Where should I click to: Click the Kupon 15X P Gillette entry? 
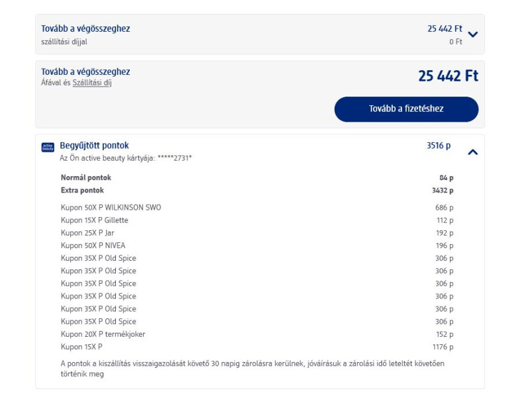94,220
